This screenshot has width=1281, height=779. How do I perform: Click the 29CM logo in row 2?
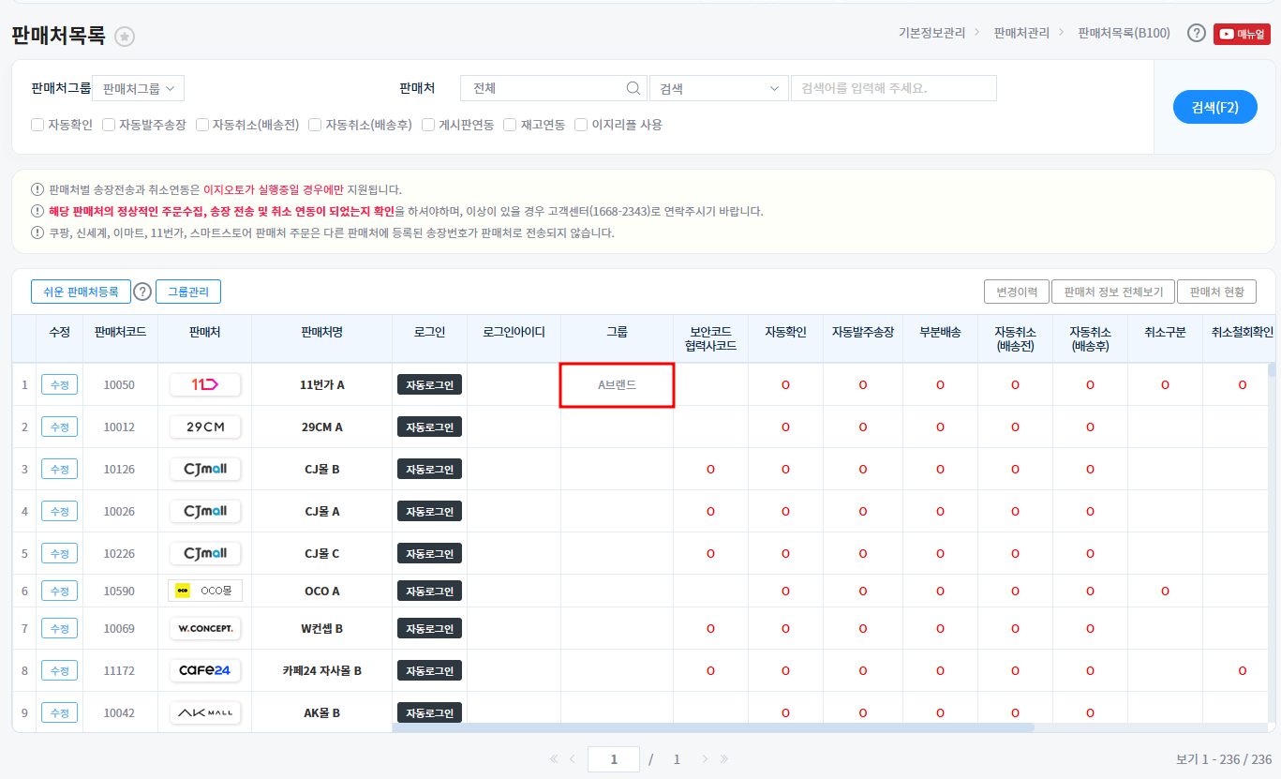coord(205,427)
